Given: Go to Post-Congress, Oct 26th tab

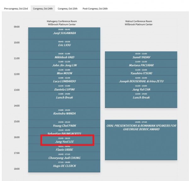Looking at the screenshot, I should click(x=95, y=9).
